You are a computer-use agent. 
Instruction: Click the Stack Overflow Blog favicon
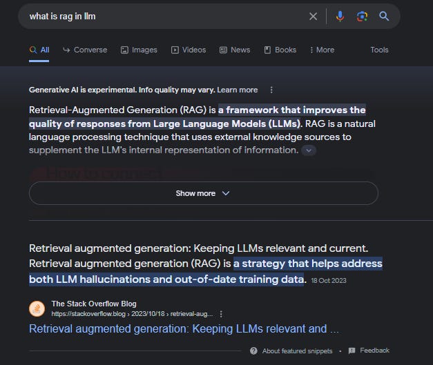[x=37, y=308]
